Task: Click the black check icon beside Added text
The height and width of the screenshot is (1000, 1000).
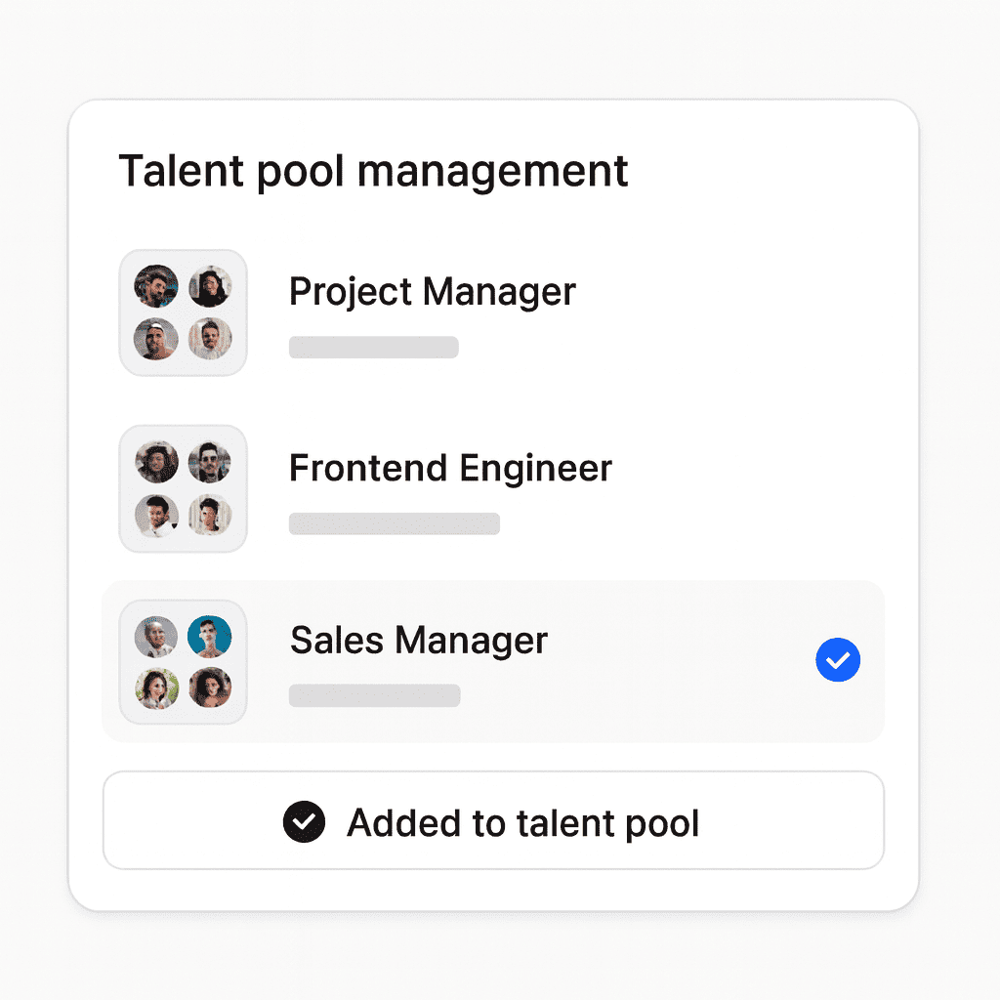Action: (x=304, y=822)
